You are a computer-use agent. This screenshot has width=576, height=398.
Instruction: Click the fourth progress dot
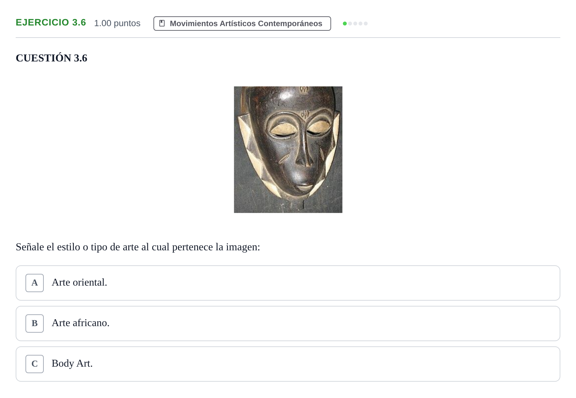(x=360, y=24)
